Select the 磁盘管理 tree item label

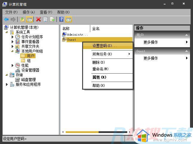[x=29, y=80]
